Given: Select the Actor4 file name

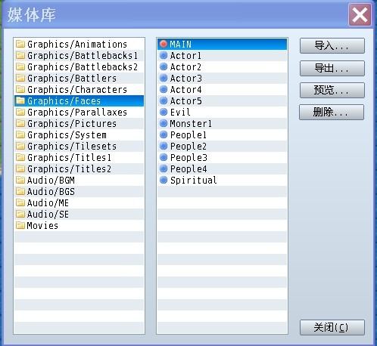Looking at the screenshot, I should (186, 90).
